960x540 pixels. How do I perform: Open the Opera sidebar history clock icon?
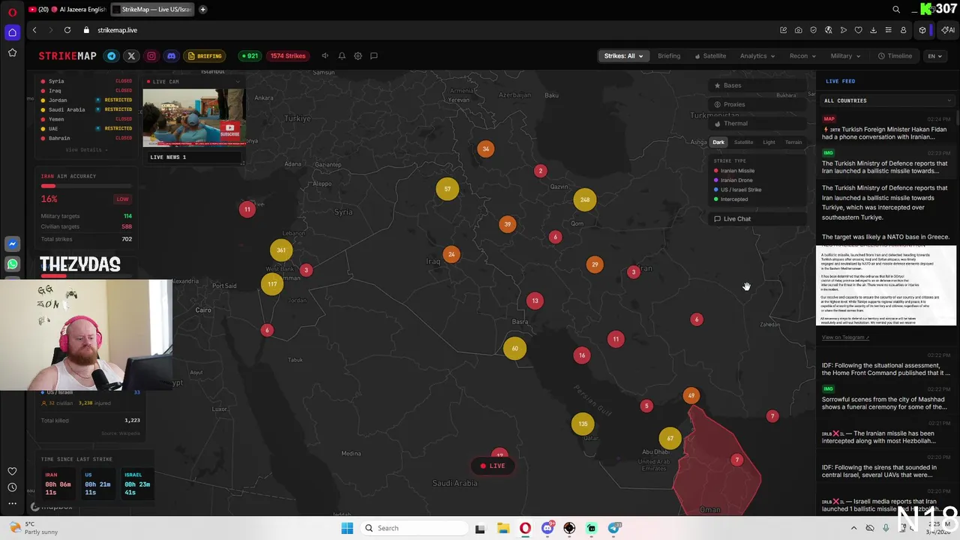12,487
